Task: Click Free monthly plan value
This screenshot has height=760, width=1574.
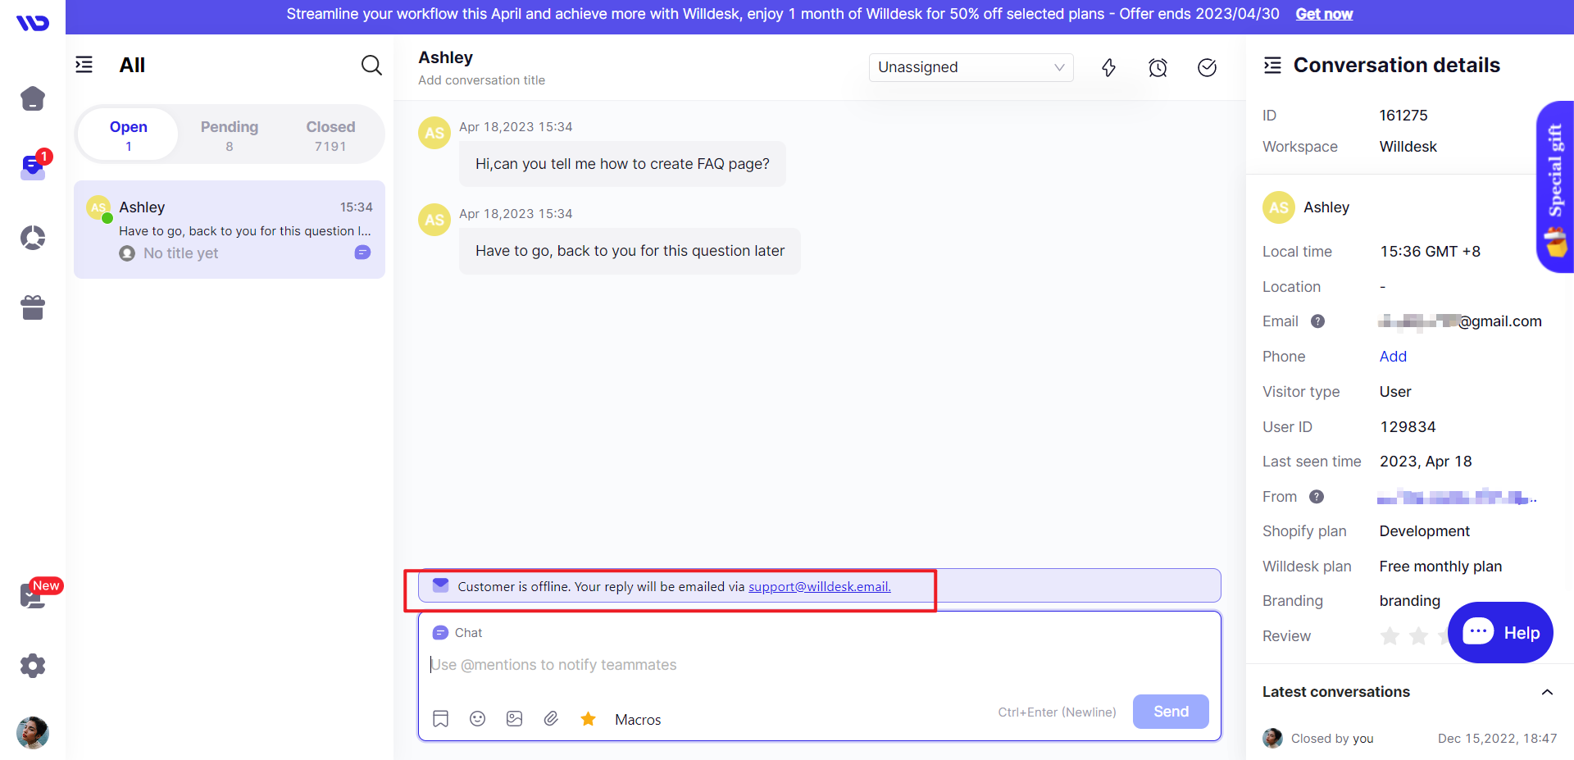Action: [1440, 567]
